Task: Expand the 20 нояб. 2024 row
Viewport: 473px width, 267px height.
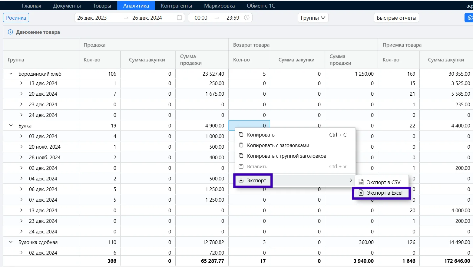Action: [x=21, y=147]
